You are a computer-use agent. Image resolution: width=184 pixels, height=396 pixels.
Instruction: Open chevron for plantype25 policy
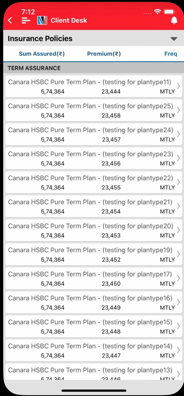click(178, 110)
